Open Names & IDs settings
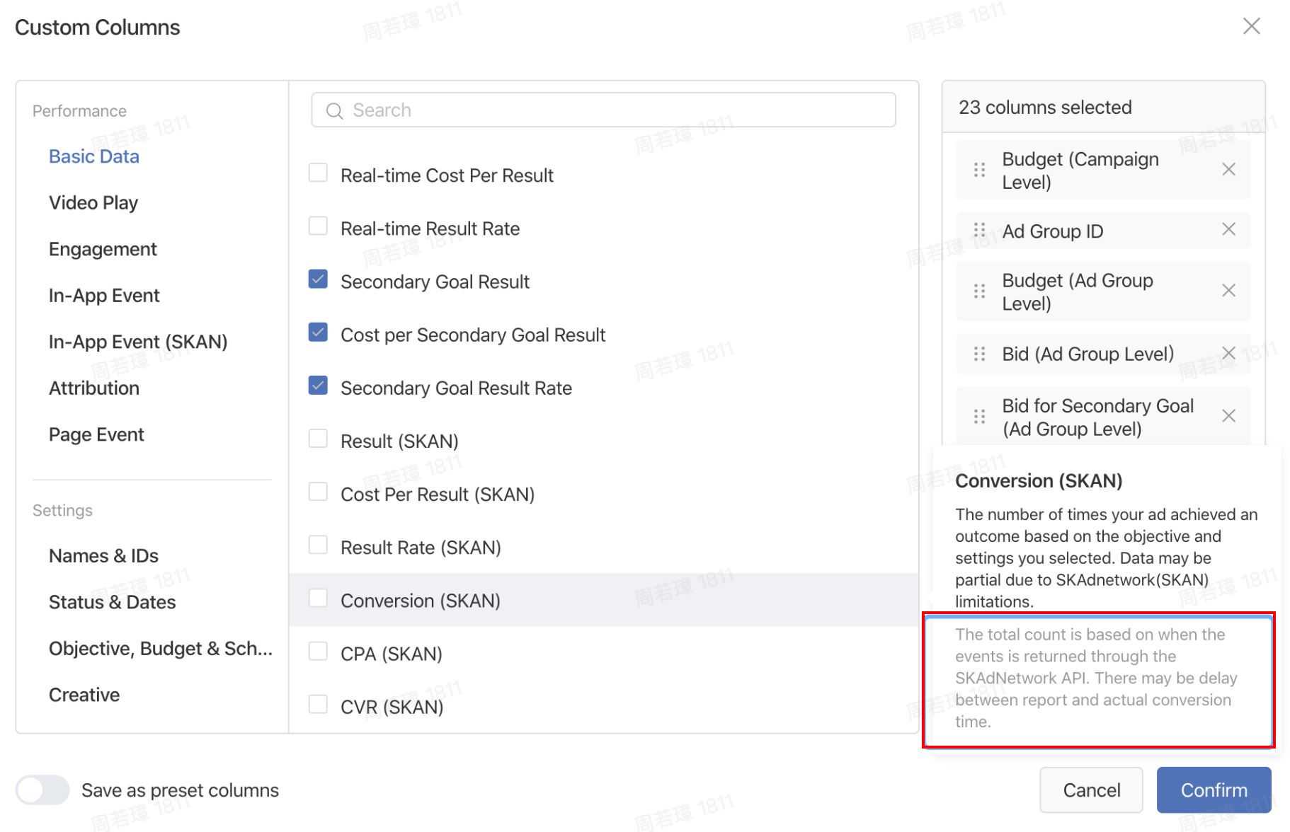1290x832 pixels. (x=103, y=556)
